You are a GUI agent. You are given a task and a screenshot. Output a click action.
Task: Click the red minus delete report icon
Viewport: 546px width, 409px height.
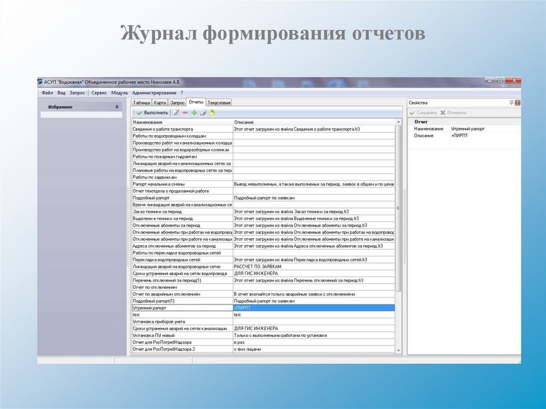pyautogui.click(x=185, y=113)
